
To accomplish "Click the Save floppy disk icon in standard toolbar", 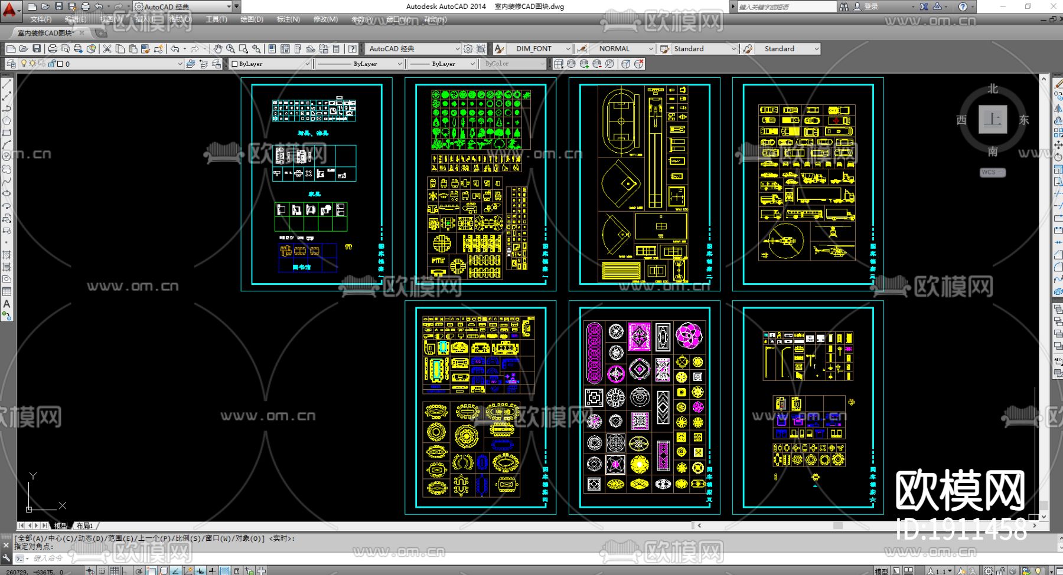I will [37, 49].
